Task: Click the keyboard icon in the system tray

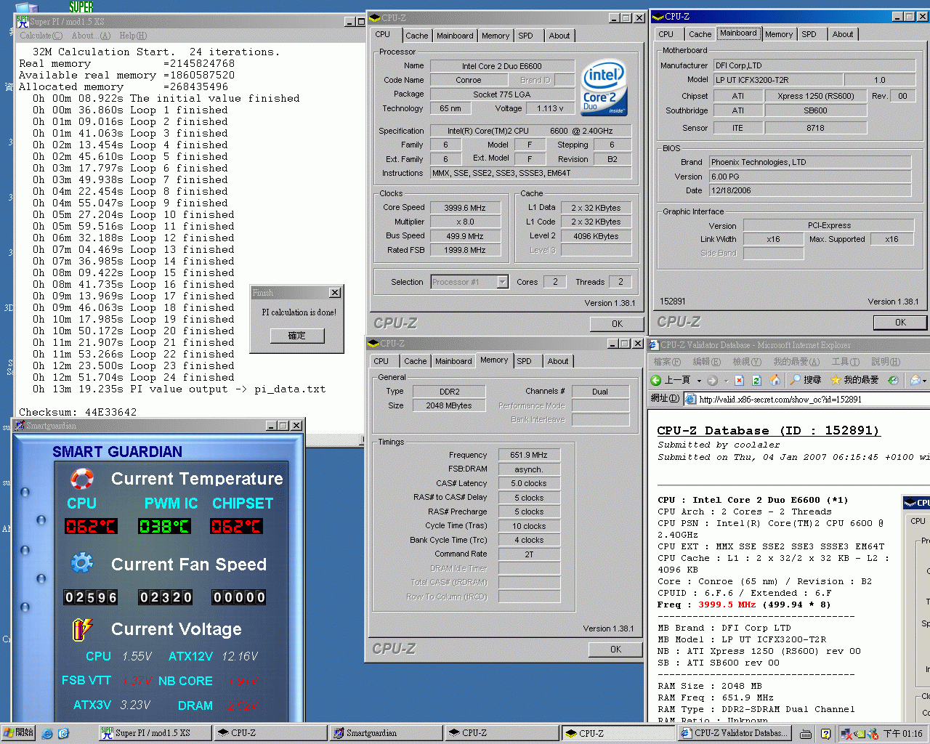Action: [806, 734]
